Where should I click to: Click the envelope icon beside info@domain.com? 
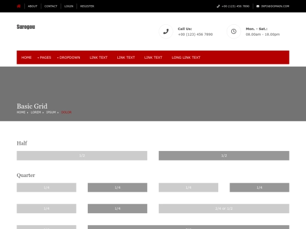pos(258,6)
